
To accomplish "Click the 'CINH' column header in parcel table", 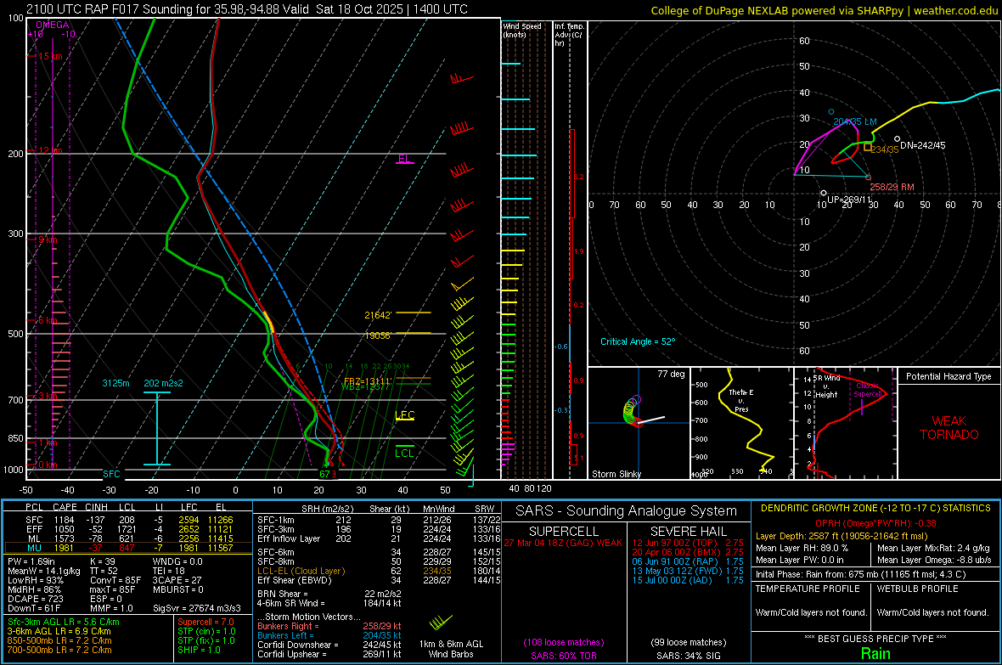I will [x=96, y=508].
